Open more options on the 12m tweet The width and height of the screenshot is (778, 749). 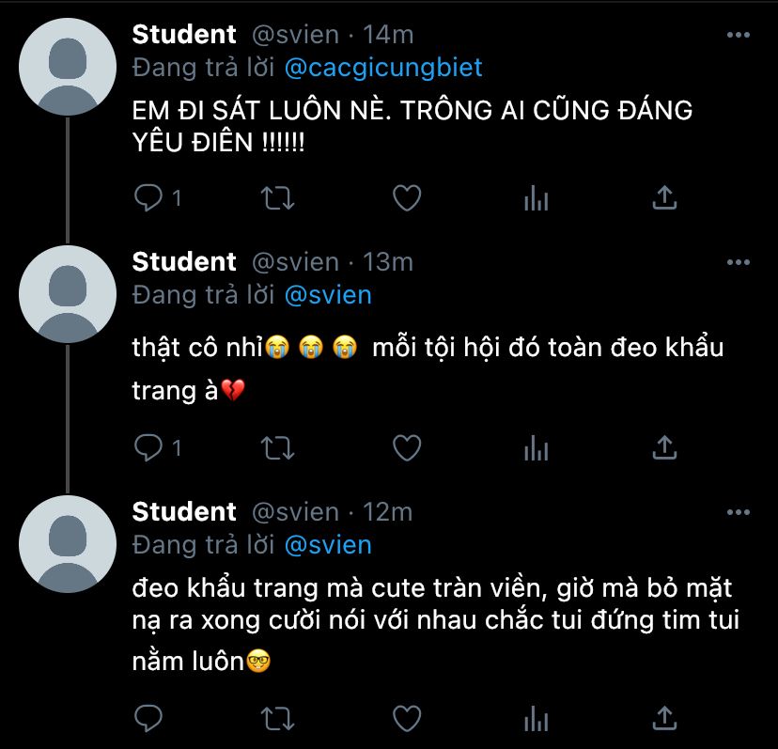pyautogui.click(x=739, y=512)
